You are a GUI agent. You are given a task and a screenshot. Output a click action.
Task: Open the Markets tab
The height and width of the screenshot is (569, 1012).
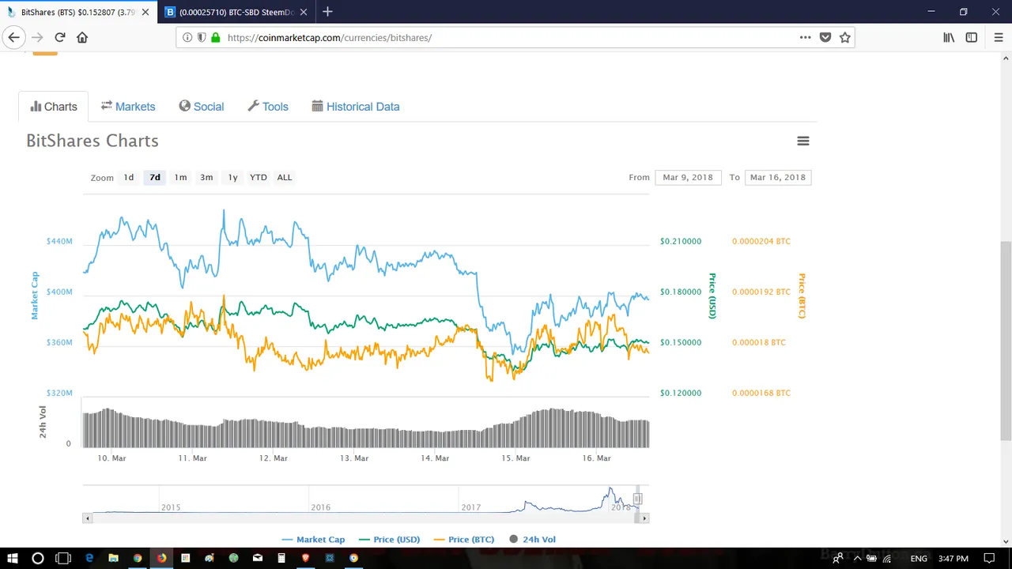pyautogui.click(x=128, y=107)
